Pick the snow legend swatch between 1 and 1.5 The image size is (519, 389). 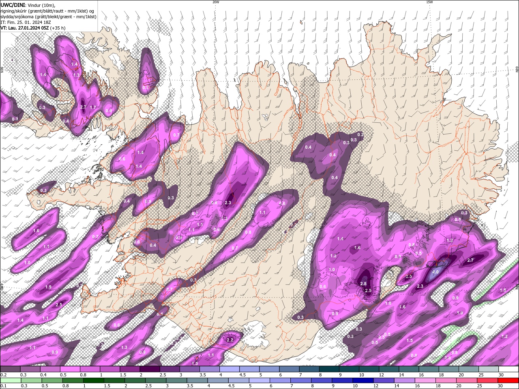tap(110, 369)
